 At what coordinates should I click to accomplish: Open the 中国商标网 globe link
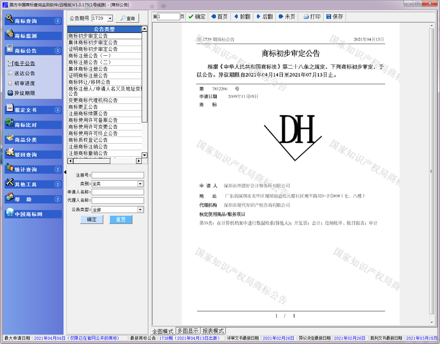pyautogui.click(x=10, y=212)
